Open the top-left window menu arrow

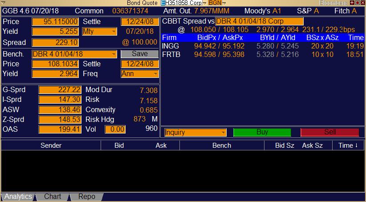click(3, 3)
